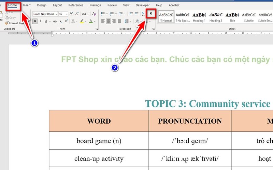Apply the font color
273x170 pixels.
point(91,21)
